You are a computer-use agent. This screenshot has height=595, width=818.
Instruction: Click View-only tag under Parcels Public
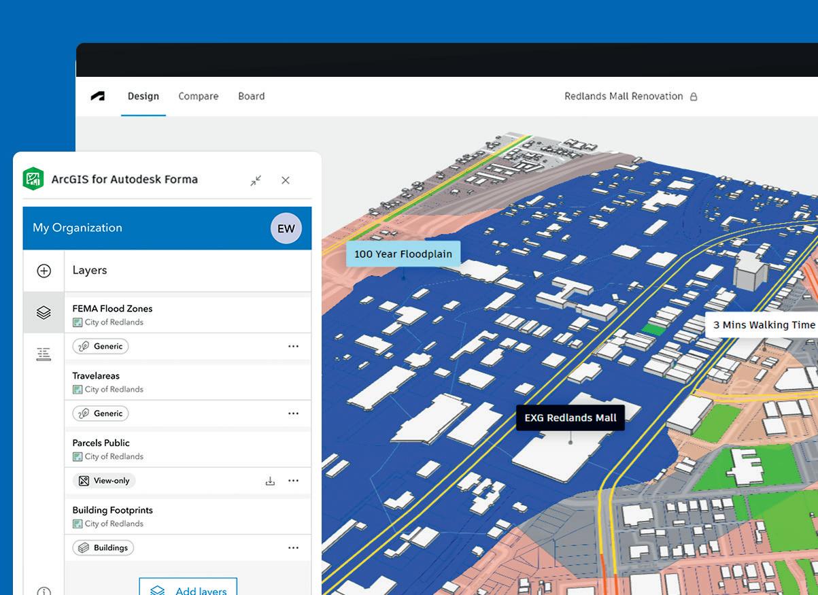coord(104,481)
